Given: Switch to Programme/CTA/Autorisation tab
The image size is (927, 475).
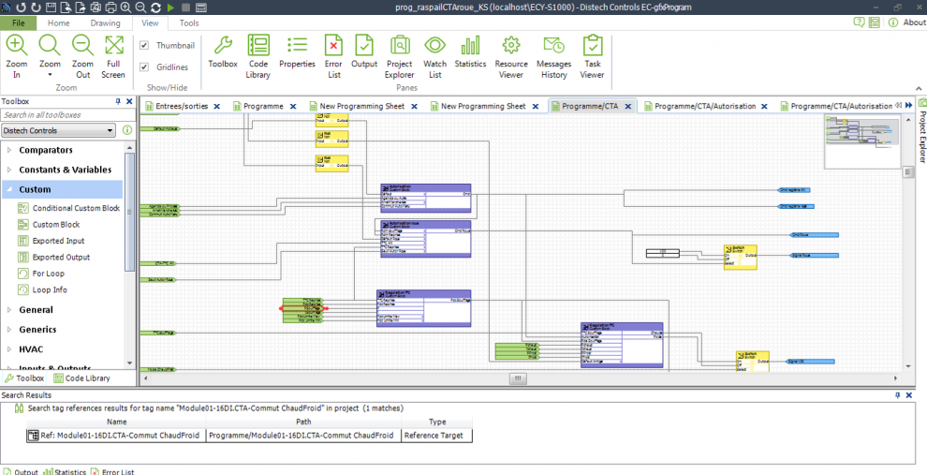Looking at the screenshot, I should click(705, 106).
